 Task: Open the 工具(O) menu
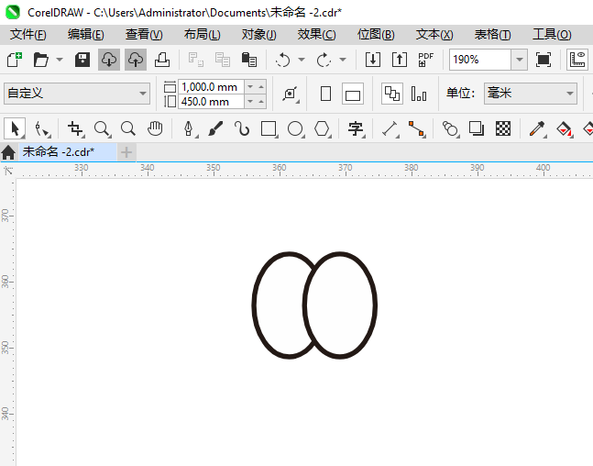point(552,35)
